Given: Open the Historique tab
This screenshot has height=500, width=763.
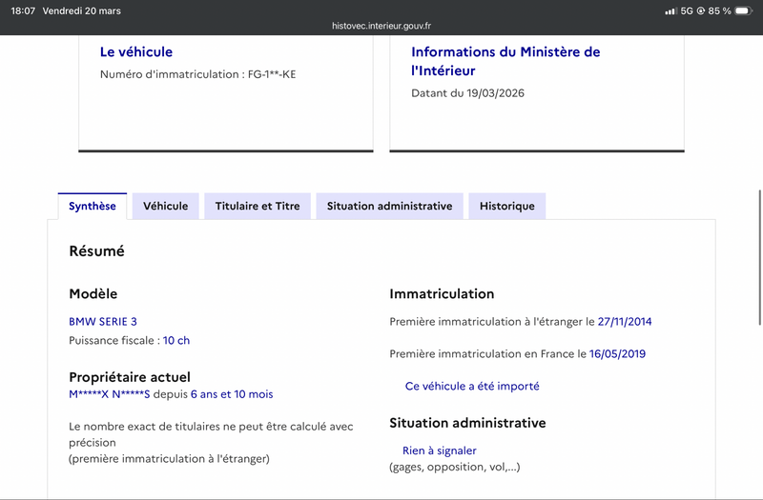Looking at the screenshot, I should pos(506,206).
